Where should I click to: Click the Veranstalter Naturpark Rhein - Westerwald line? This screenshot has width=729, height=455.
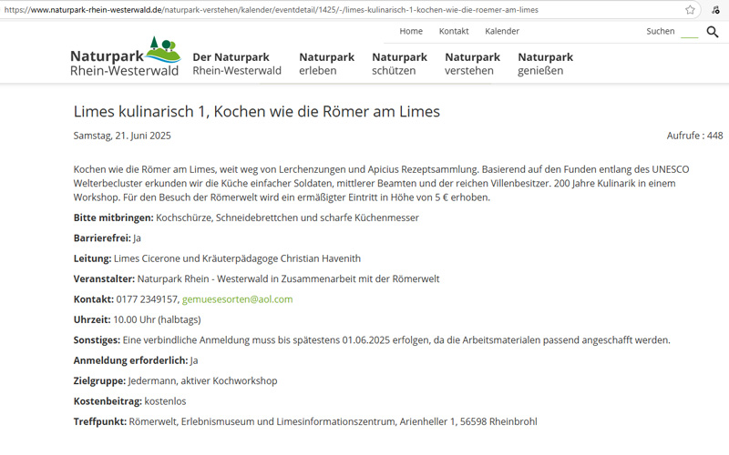pos(257,279)
